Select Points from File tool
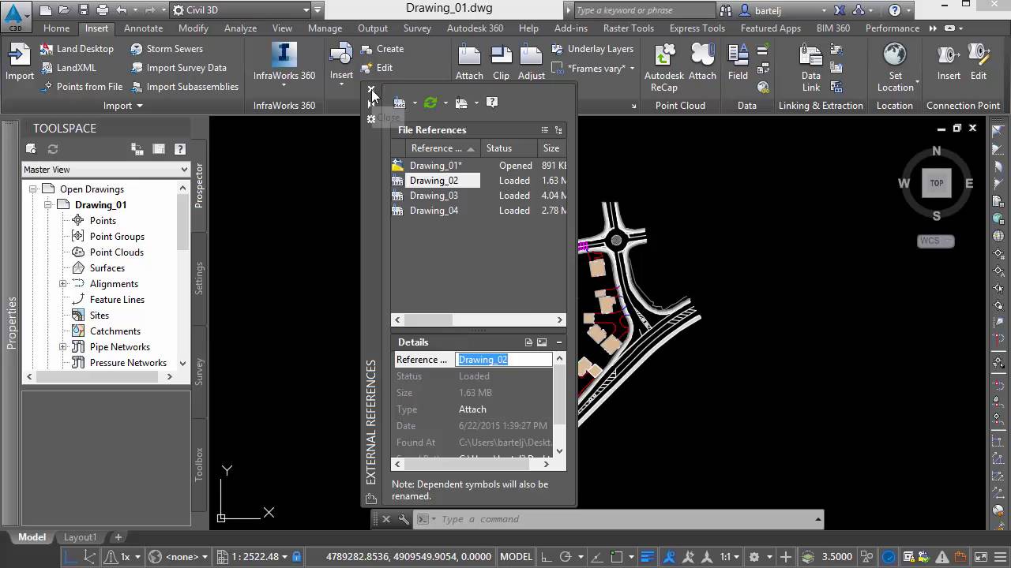The width and height of the screenshot is (1011, 568). click(81, 86)
